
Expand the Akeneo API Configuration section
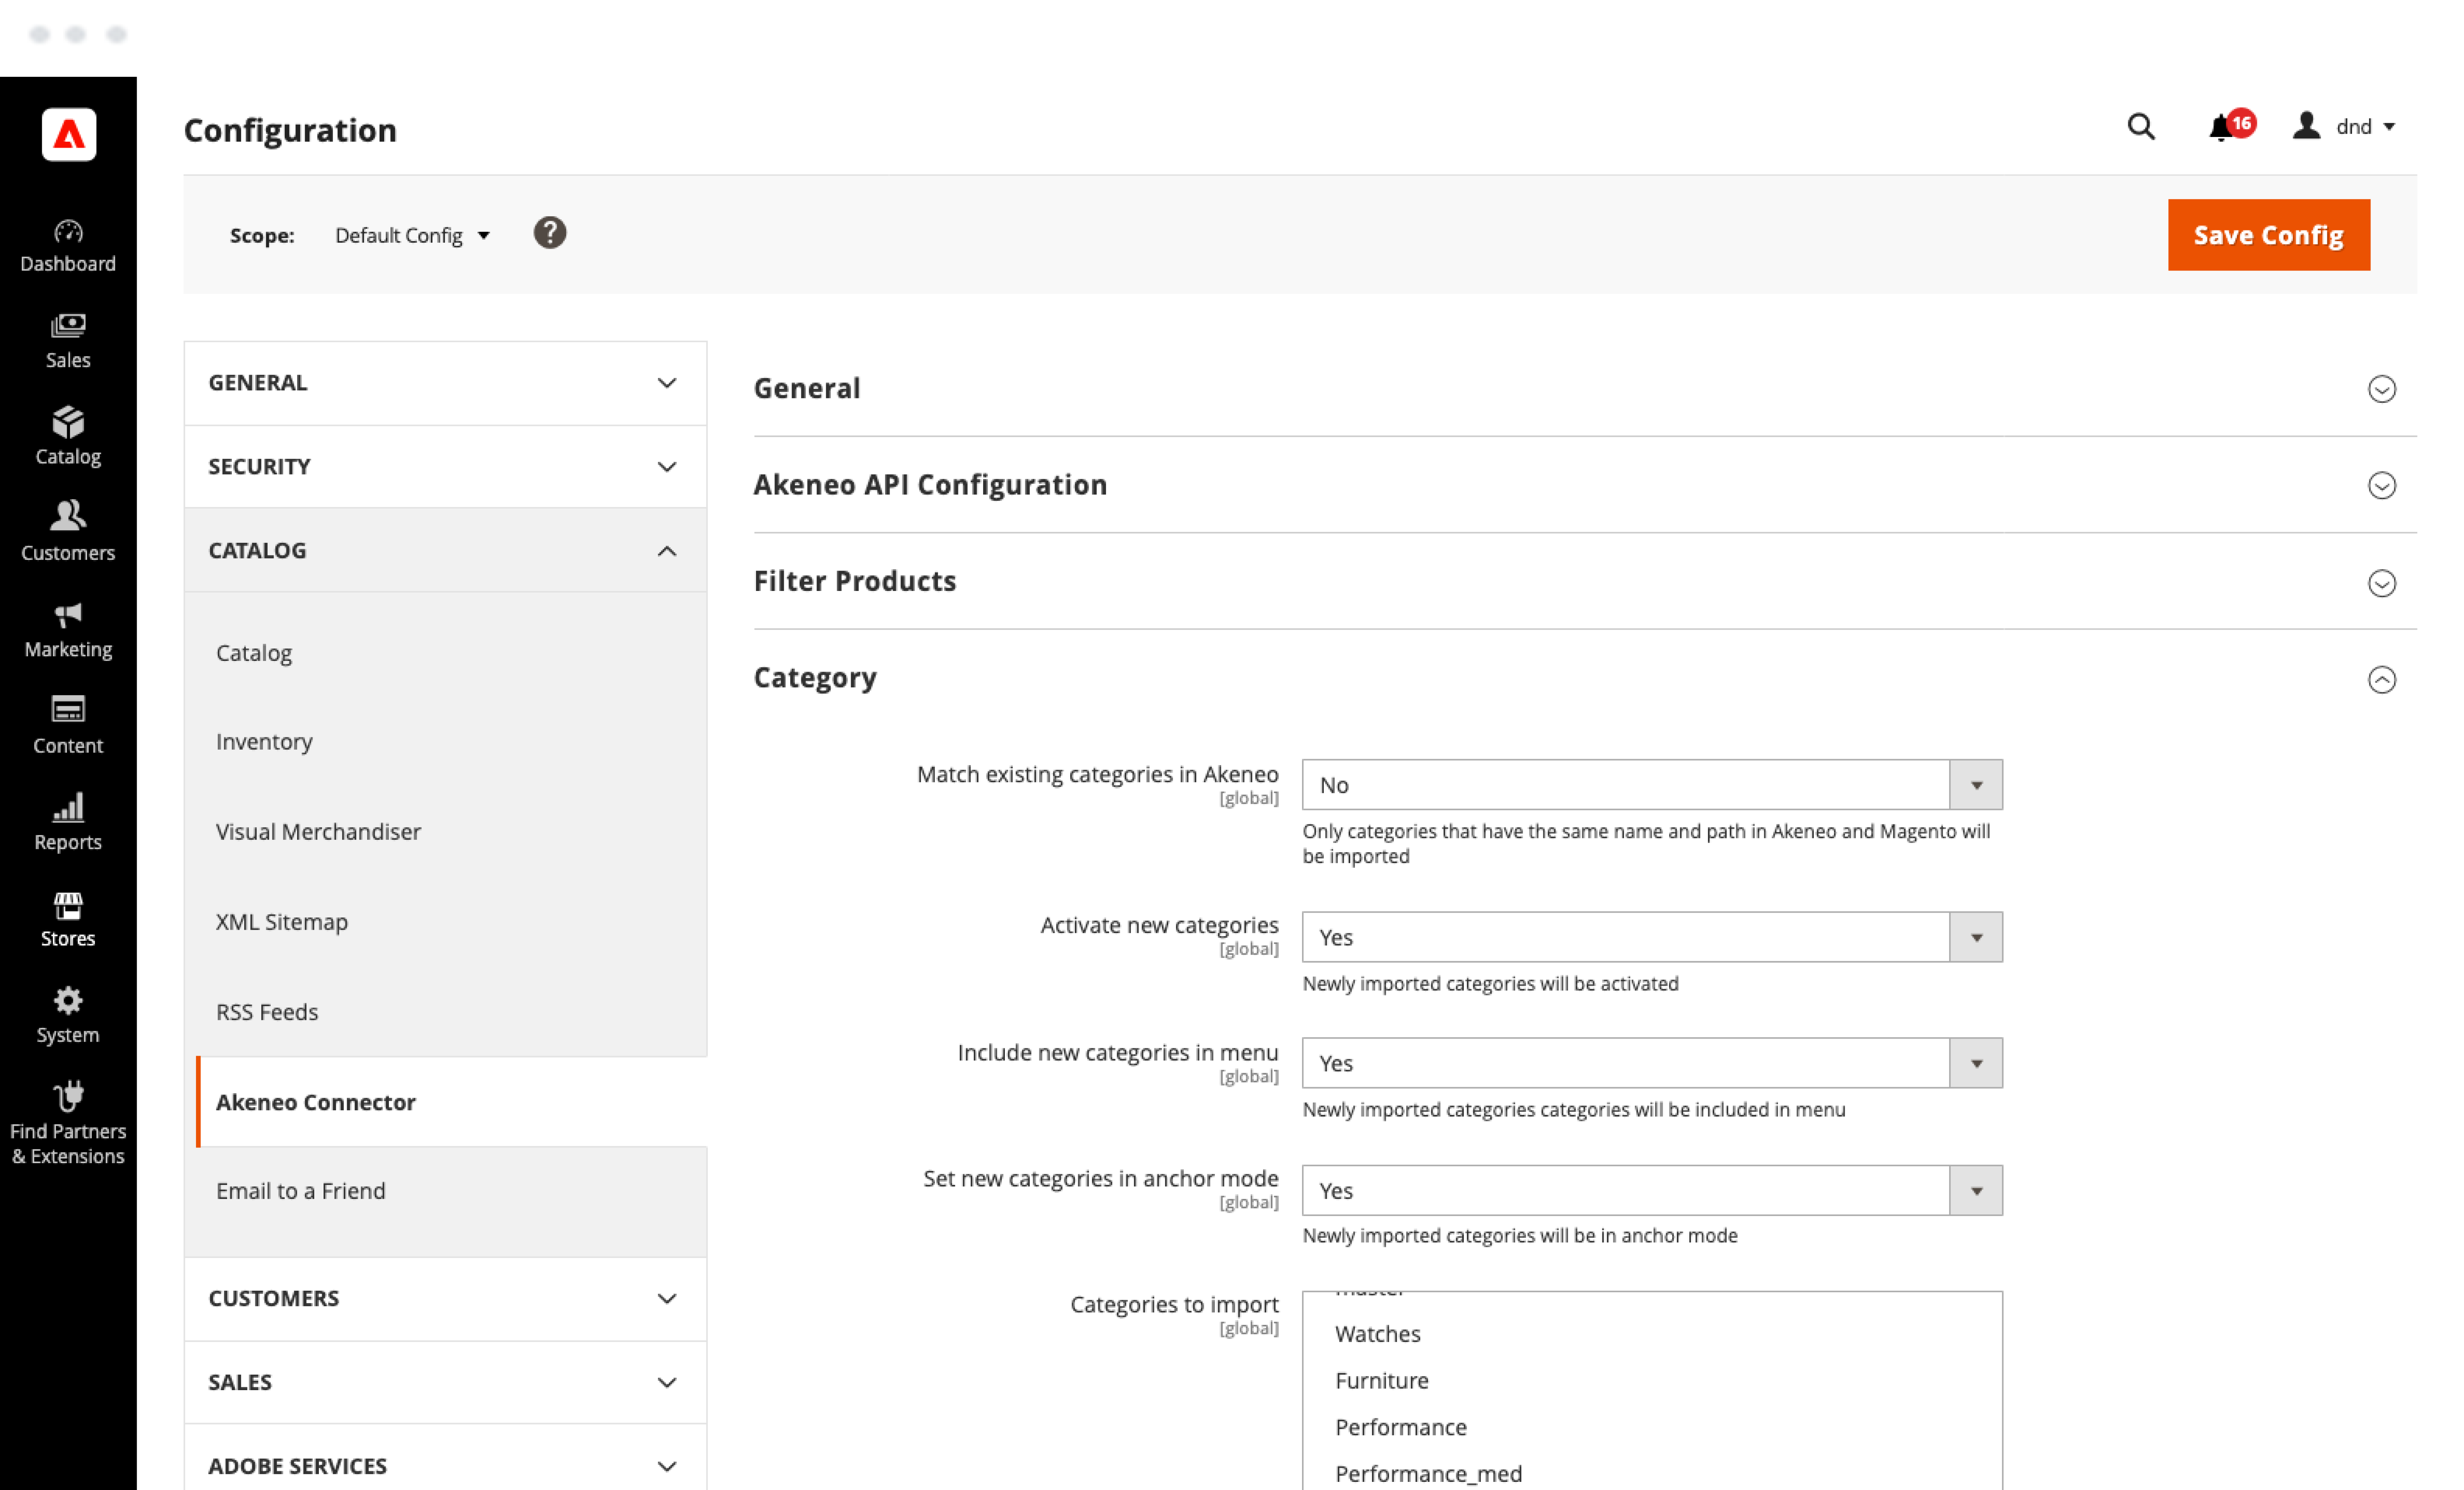[x=1584, y=485]
